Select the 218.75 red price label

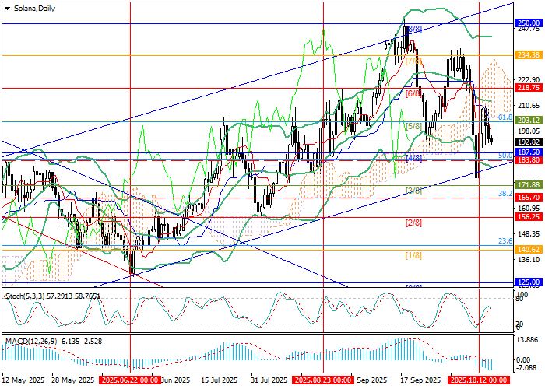pos(529,88)
